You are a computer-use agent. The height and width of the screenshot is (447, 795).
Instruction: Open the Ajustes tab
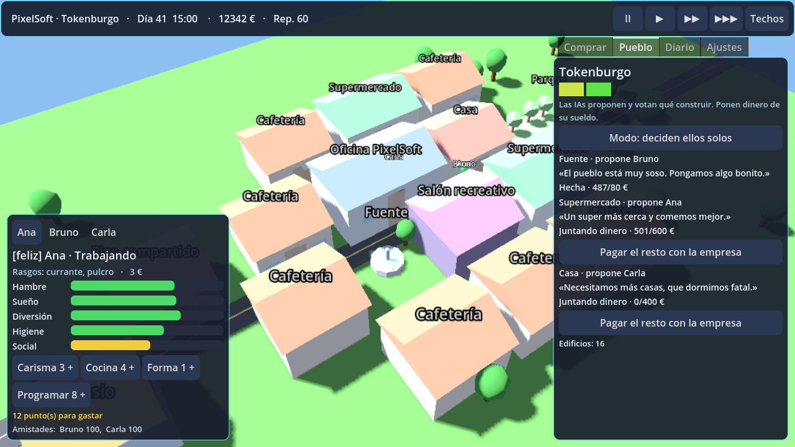[724, 47]
